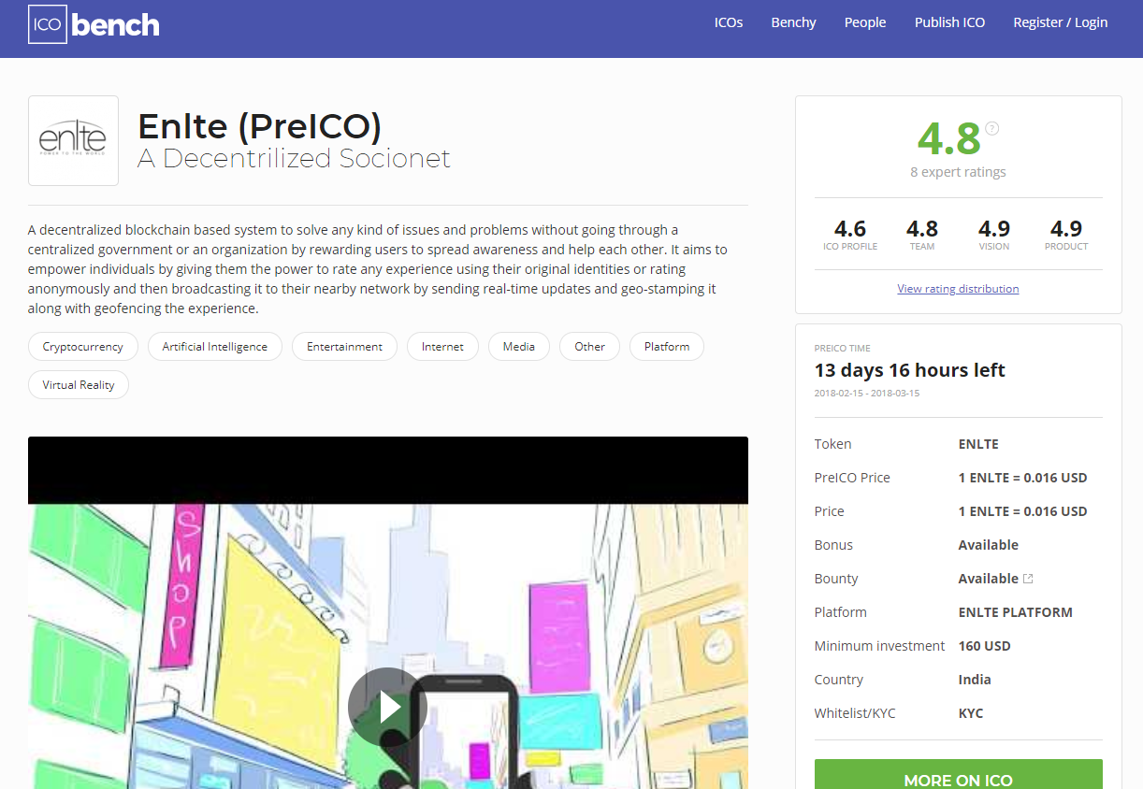Click View rating distribution link
Viewport: 1143px width, 789px height.
(x=958, y=289)
